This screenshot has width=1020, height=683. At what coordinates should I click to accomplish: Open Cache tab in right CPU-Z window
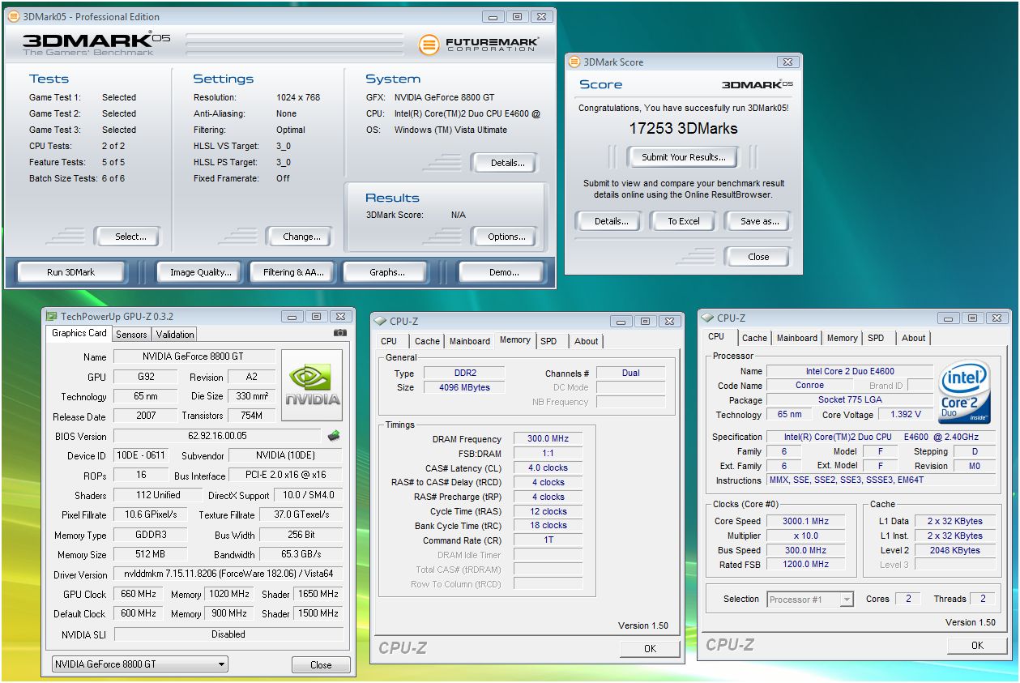pos(754,338)
